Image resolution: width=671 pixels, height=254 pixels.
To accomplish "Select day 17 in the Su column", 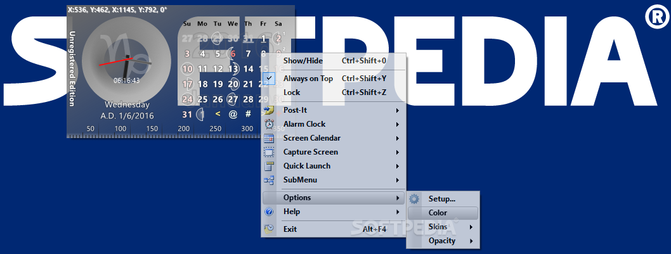I will pos(188,84).
